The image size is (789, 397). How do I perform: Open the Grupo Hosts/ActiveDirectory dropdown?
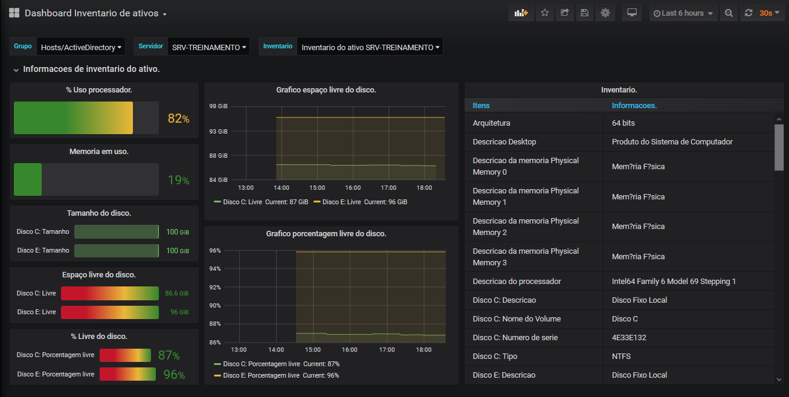(82, 47)
